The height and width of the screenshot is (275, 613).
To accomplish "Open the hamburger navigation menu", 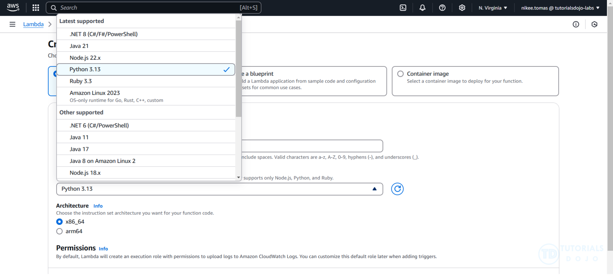I will tap(12, 24).
